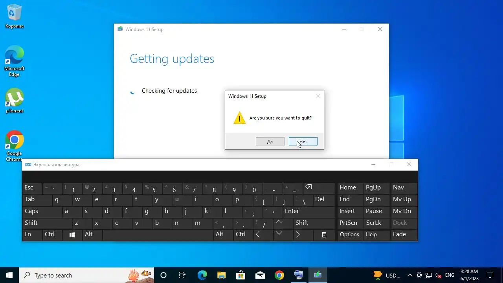503x283 pixels.
Task: Click the taskbar search box
Action: (x=86, y=275)
